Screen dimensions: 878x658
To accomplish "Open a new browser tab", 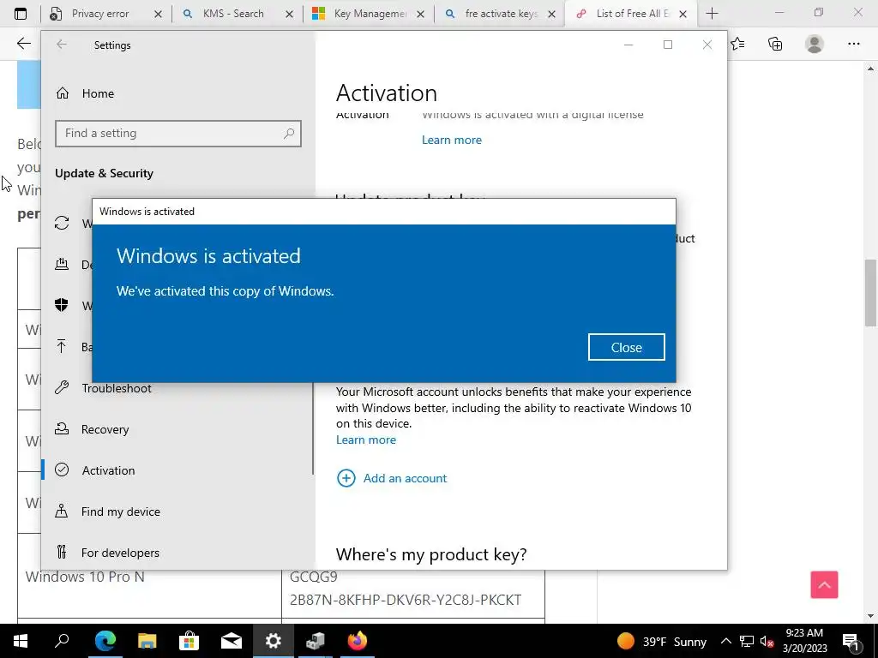I will click(x=712, y=14).
